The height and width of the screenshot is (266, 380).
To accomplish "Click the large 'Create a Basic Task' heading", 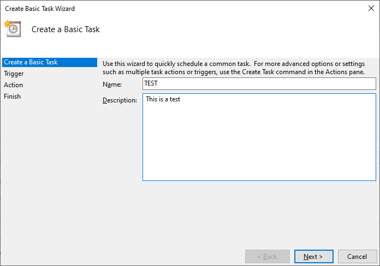I will (x=66, y=29).
